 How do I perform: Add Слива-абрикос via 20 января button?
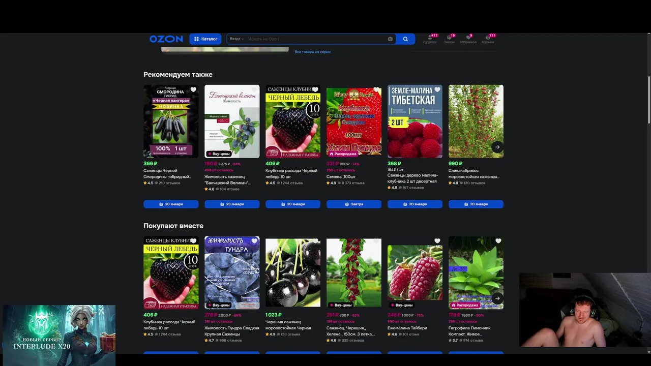476,204
